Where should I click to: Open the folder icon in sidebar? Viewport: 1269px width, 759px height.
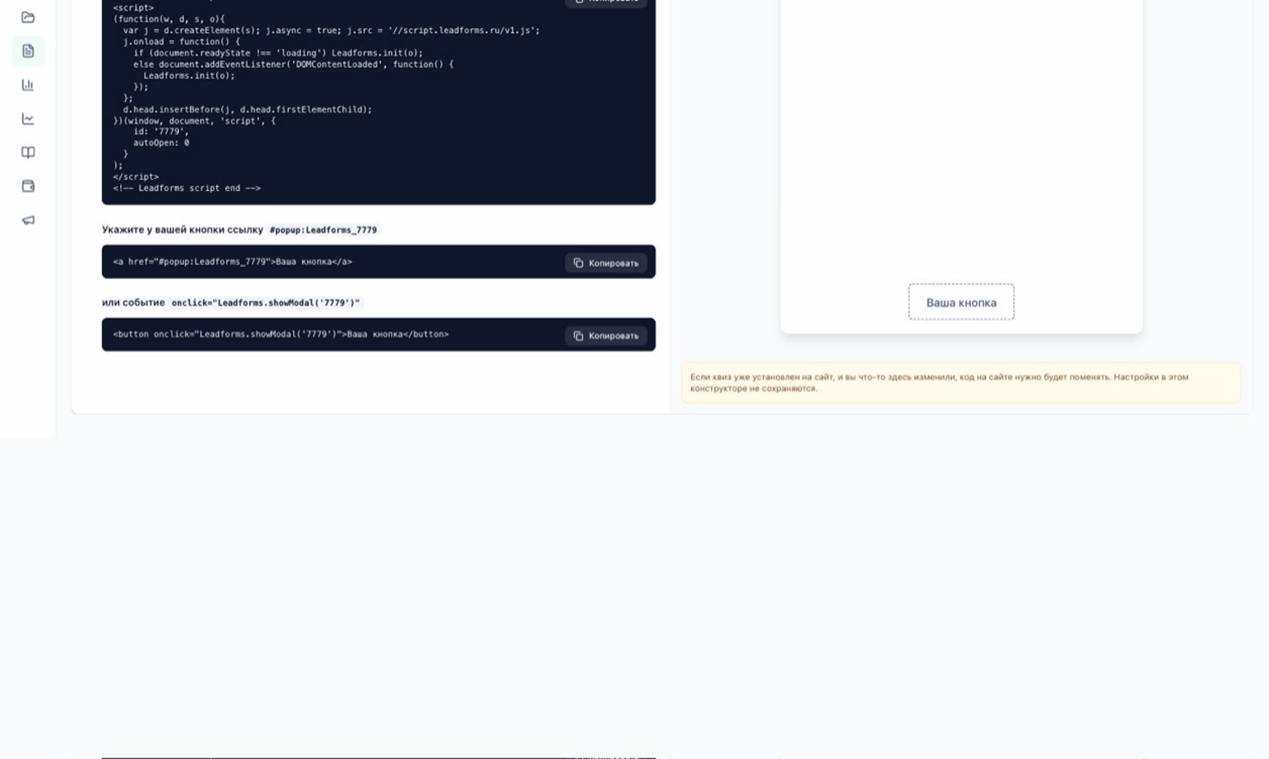(x=28, y=17)
